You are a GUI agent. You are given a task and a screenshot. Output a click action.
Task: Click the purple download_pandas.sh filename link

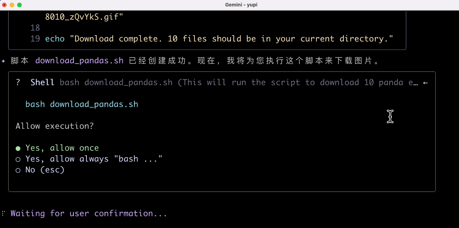(x=79, y=61)
